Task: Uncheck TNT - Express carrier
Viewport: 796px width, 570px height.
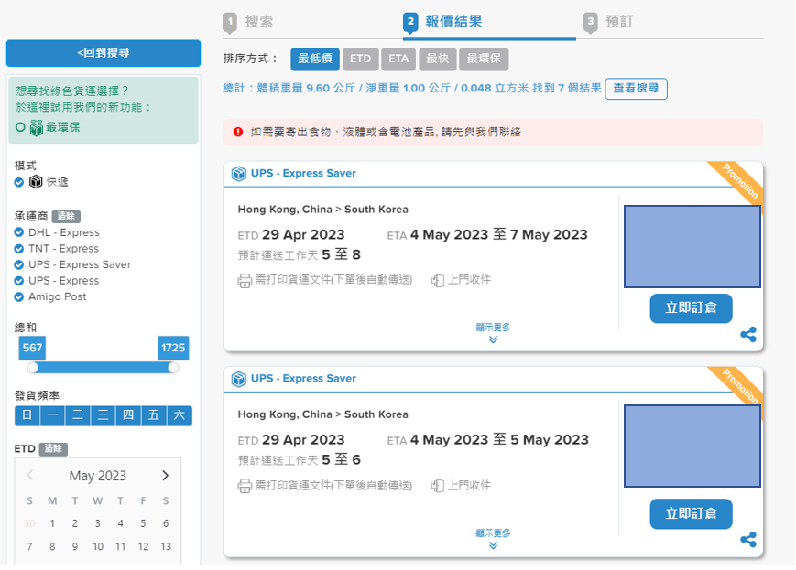Action: (19, 249)
